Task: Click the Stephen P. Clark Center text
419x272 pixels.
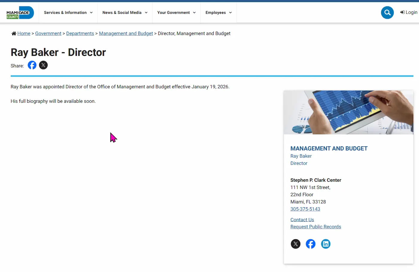Action: (316, 180)
